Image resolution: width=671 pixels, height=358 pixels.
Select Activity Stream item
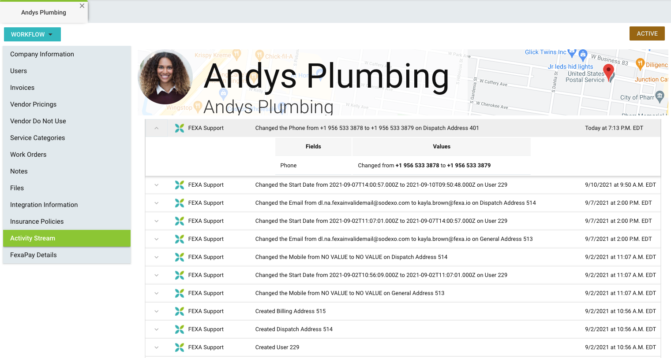(x=67, y=238)
